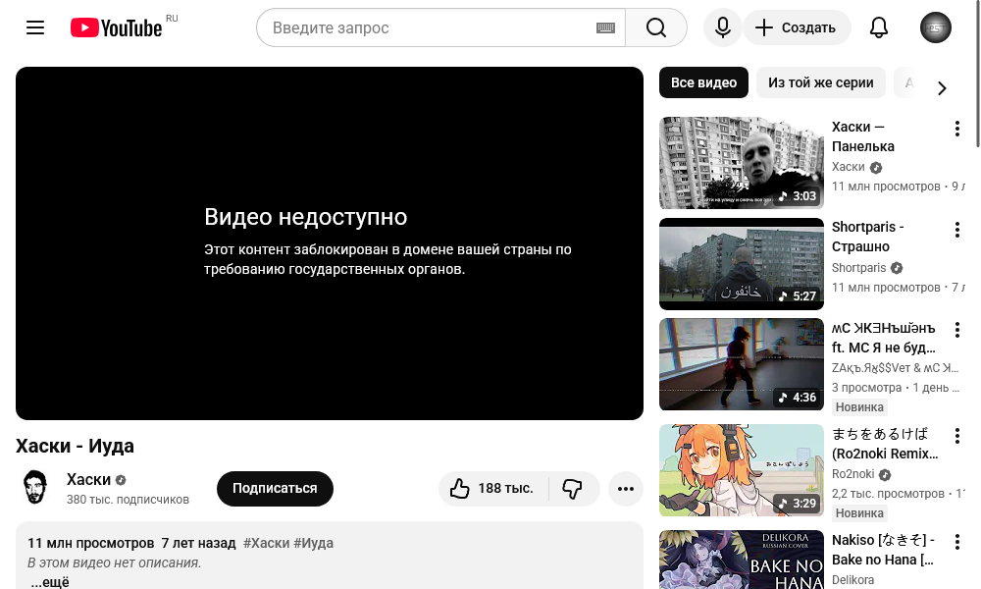Click the Подписаться subscribe button

click(275, 488)
